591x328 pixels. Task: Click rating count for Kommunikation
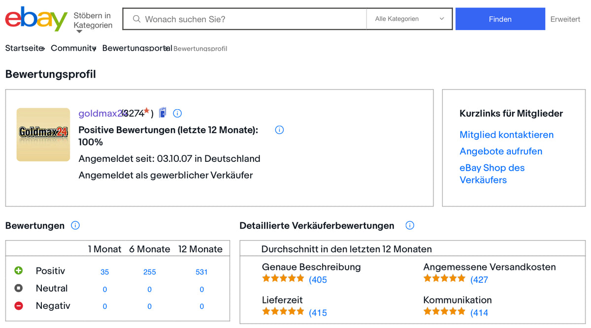tap(479, 313)
